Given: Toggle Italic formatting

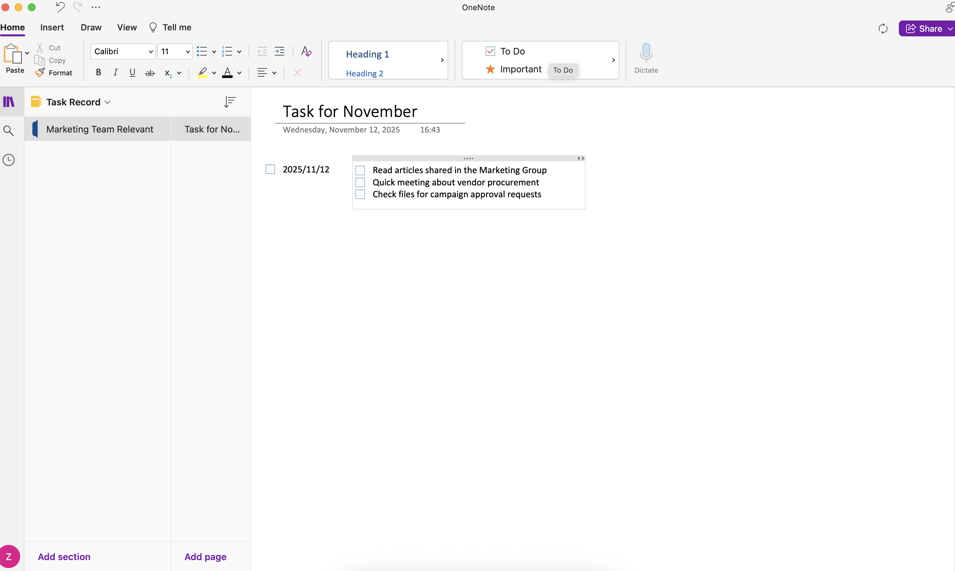Looking at the screenshot, I should [115, 72].
